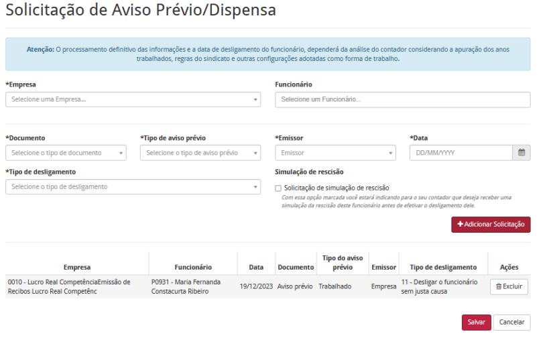Open the Empresa dropdown
Screen dimensions: 549x344
133,99
